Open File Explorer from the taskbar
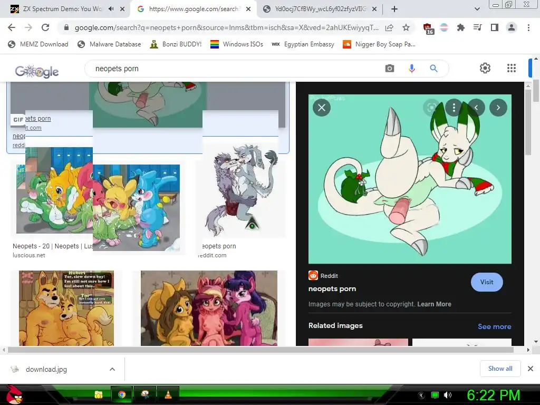Screen dimensions: 540x405 99,394
